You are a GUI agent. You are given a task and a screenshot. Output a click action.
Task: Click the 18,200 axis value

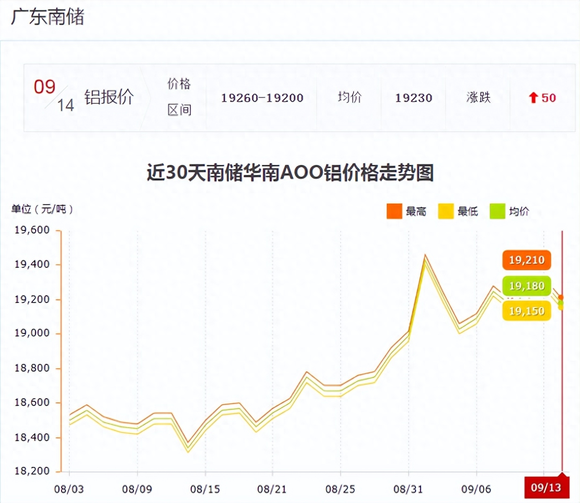32,471
